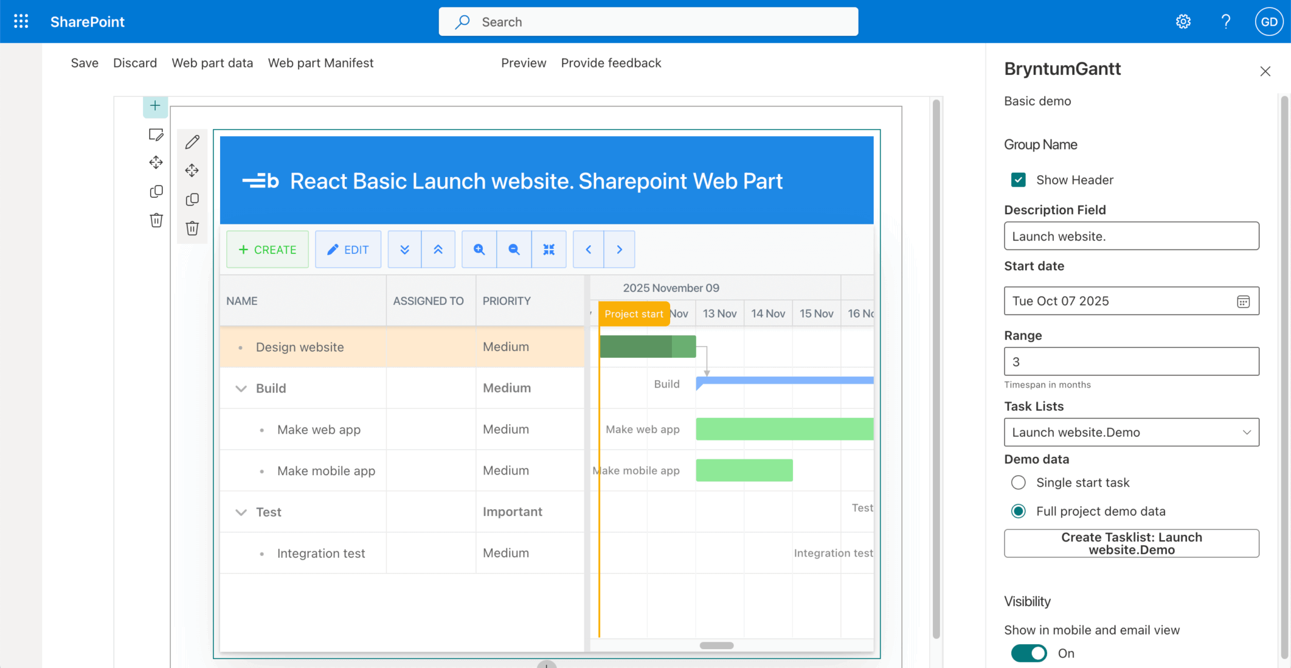Select the Single start task option

pos(1018,483)
